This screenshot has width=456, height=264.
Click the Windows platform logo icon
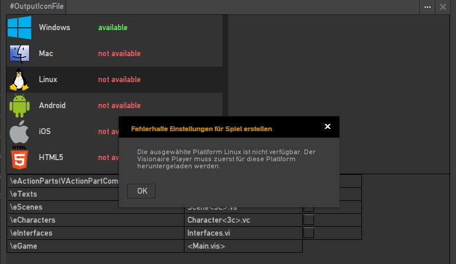click(x=20, y=28)
